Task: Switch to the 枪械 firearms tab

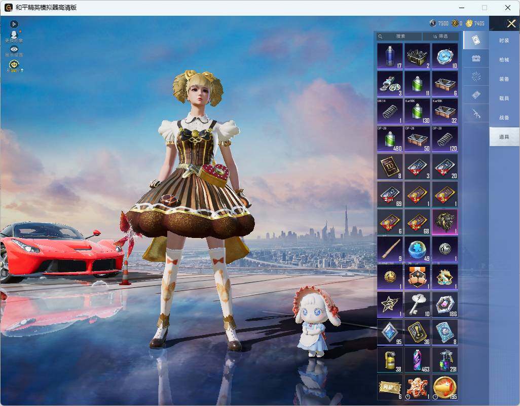Action: (504, 60)
